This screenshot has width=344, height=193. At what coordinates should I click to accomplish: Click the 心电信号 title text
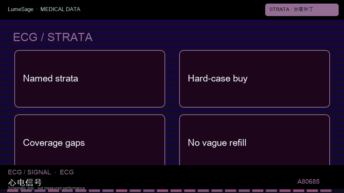(x=25, y=182)
